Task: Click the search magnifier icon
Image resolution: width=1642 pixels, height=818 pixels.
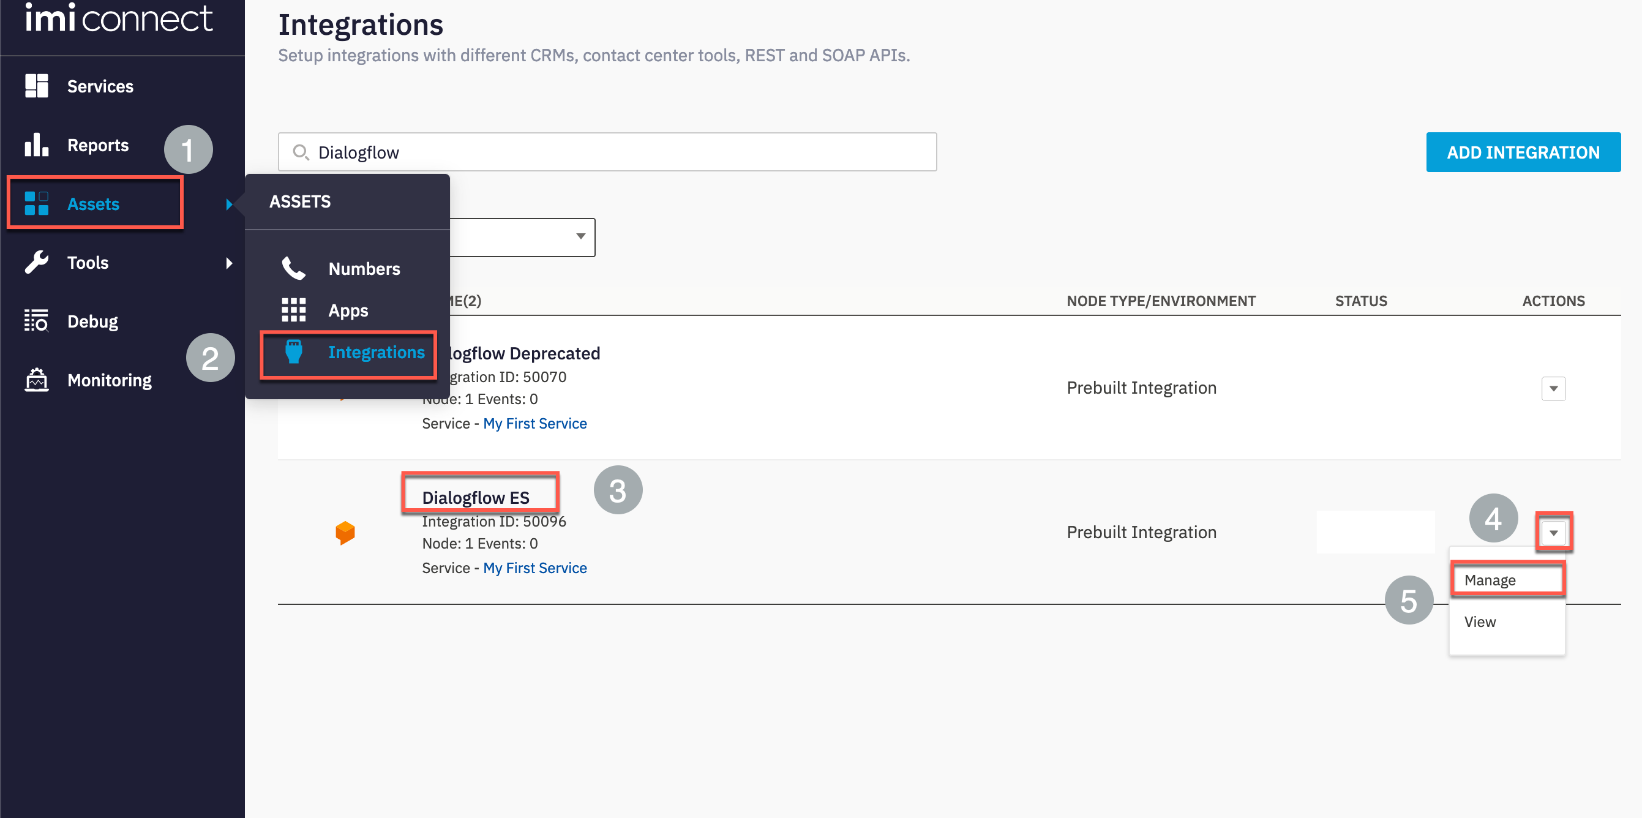Action: pyautogui.click(x=300, y=152)
